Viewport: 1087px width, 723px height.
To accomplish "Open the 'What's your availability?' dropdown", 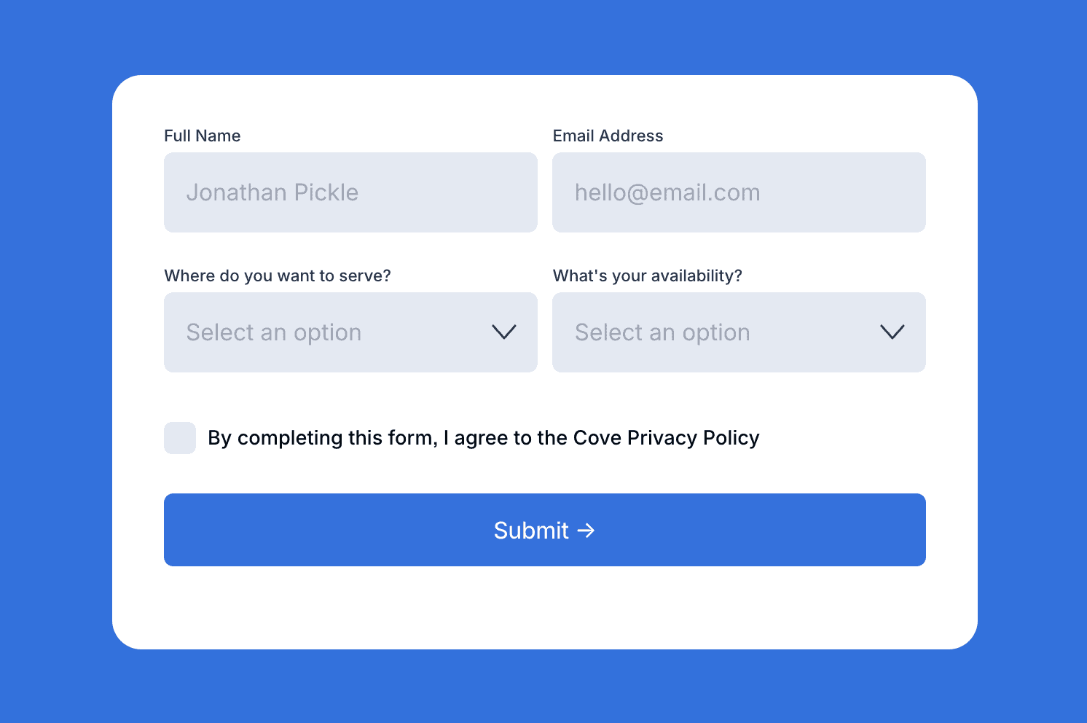I will click(x=739, y=332).
